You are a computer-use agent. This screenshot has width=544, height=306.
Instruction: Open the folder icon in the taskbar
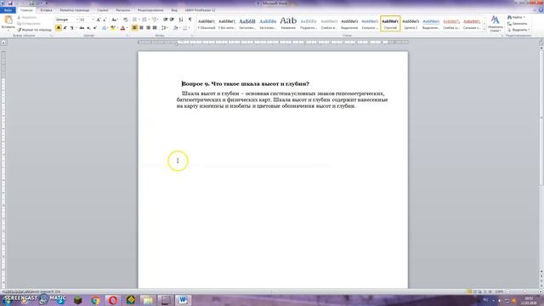pos(148,300)
